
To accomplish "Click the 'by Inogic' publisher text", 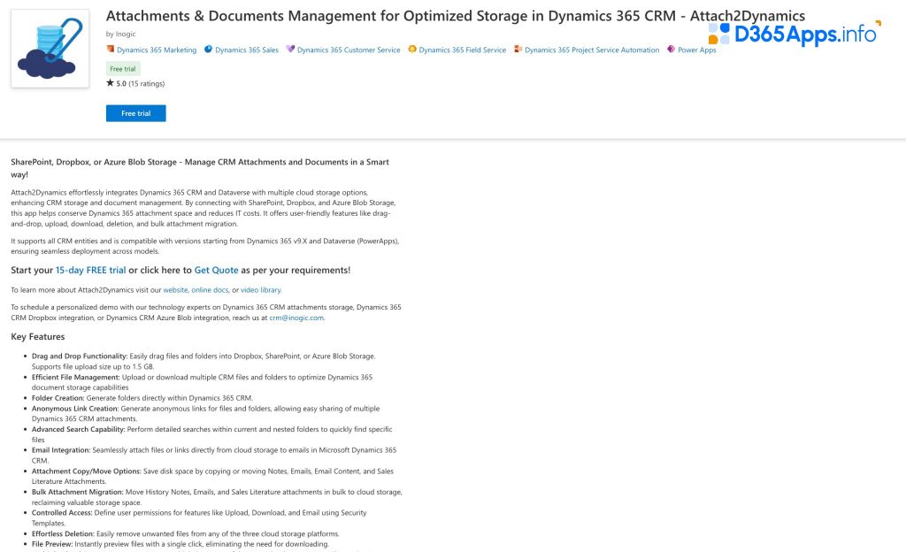I will pyautogui.click(x=120, y=34).
